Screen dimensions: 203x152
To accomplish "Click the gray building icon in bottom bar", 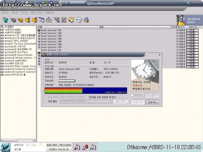I will [x=93, y=147].
